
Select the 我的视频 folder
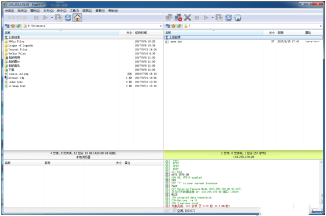[84, 57]
